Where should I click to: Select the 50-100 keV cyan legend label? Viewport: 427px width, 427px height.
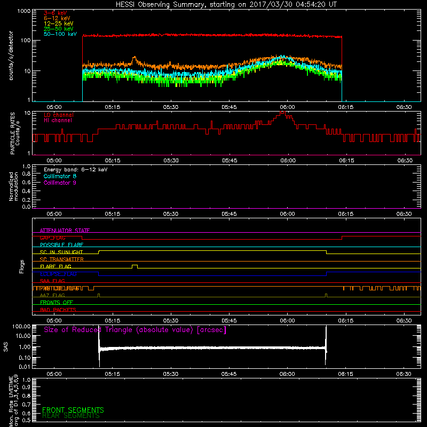tap(60, 34)
